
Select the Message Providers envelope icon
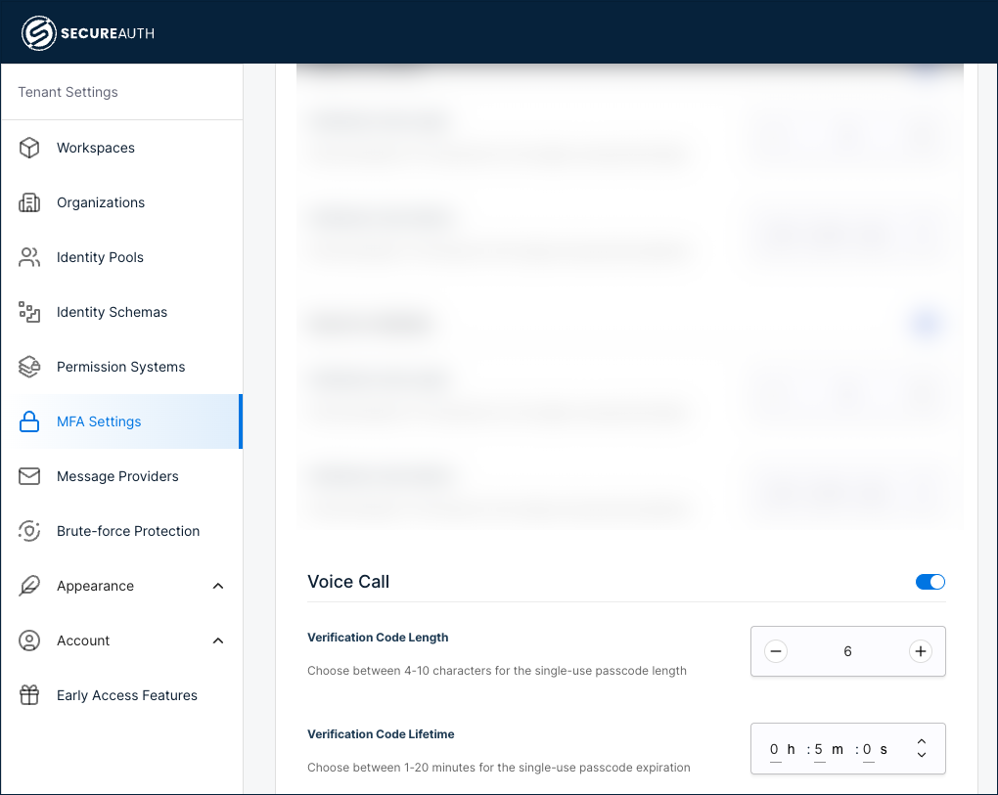point(29,476)
